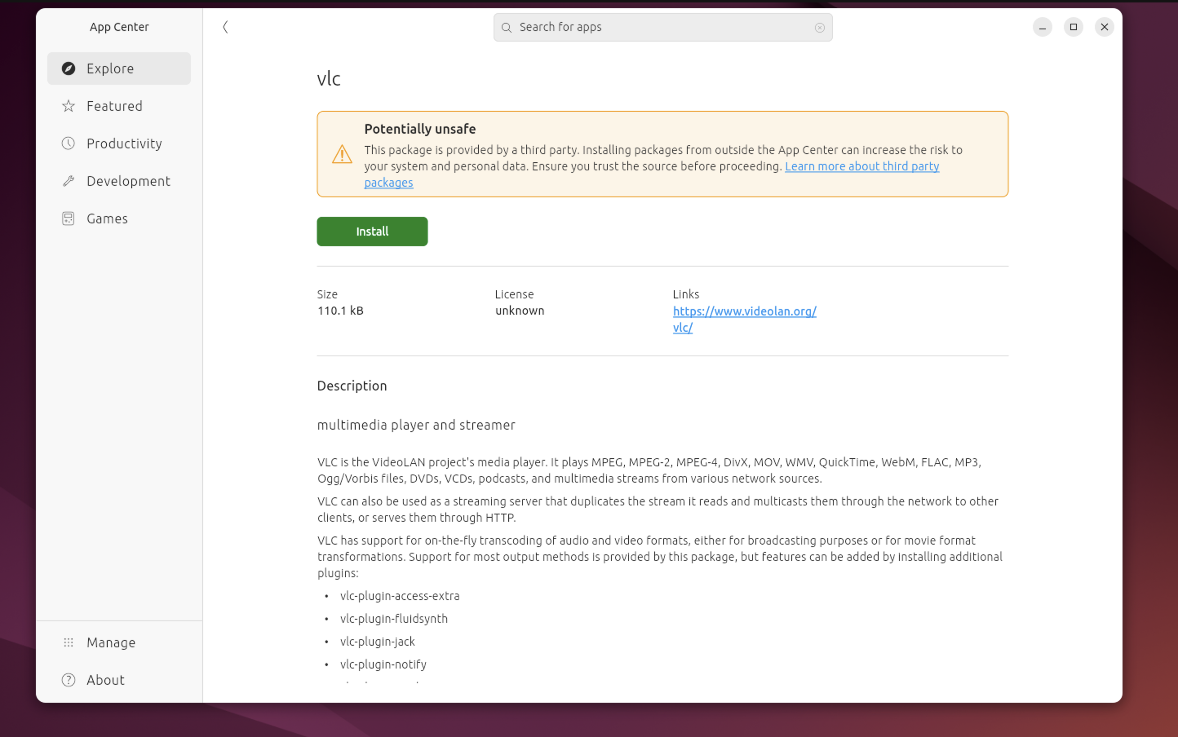Click multimedia player and streamer summary
Image resolution: width=1178 pixels, height=737 pixels.
416,425
